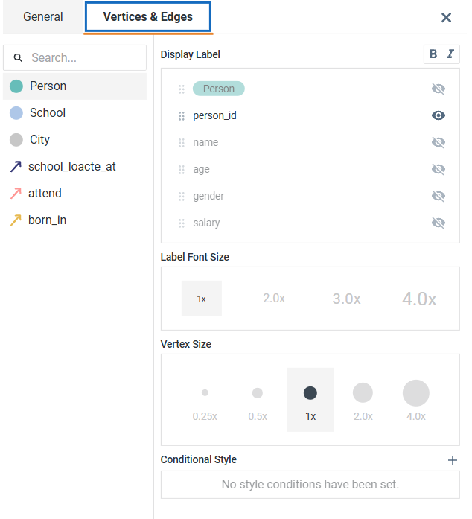Image resolution: width=472 pixels, height=519 pixels.
Task: Click the search magnifier icon
Action: tap(18, 58)
